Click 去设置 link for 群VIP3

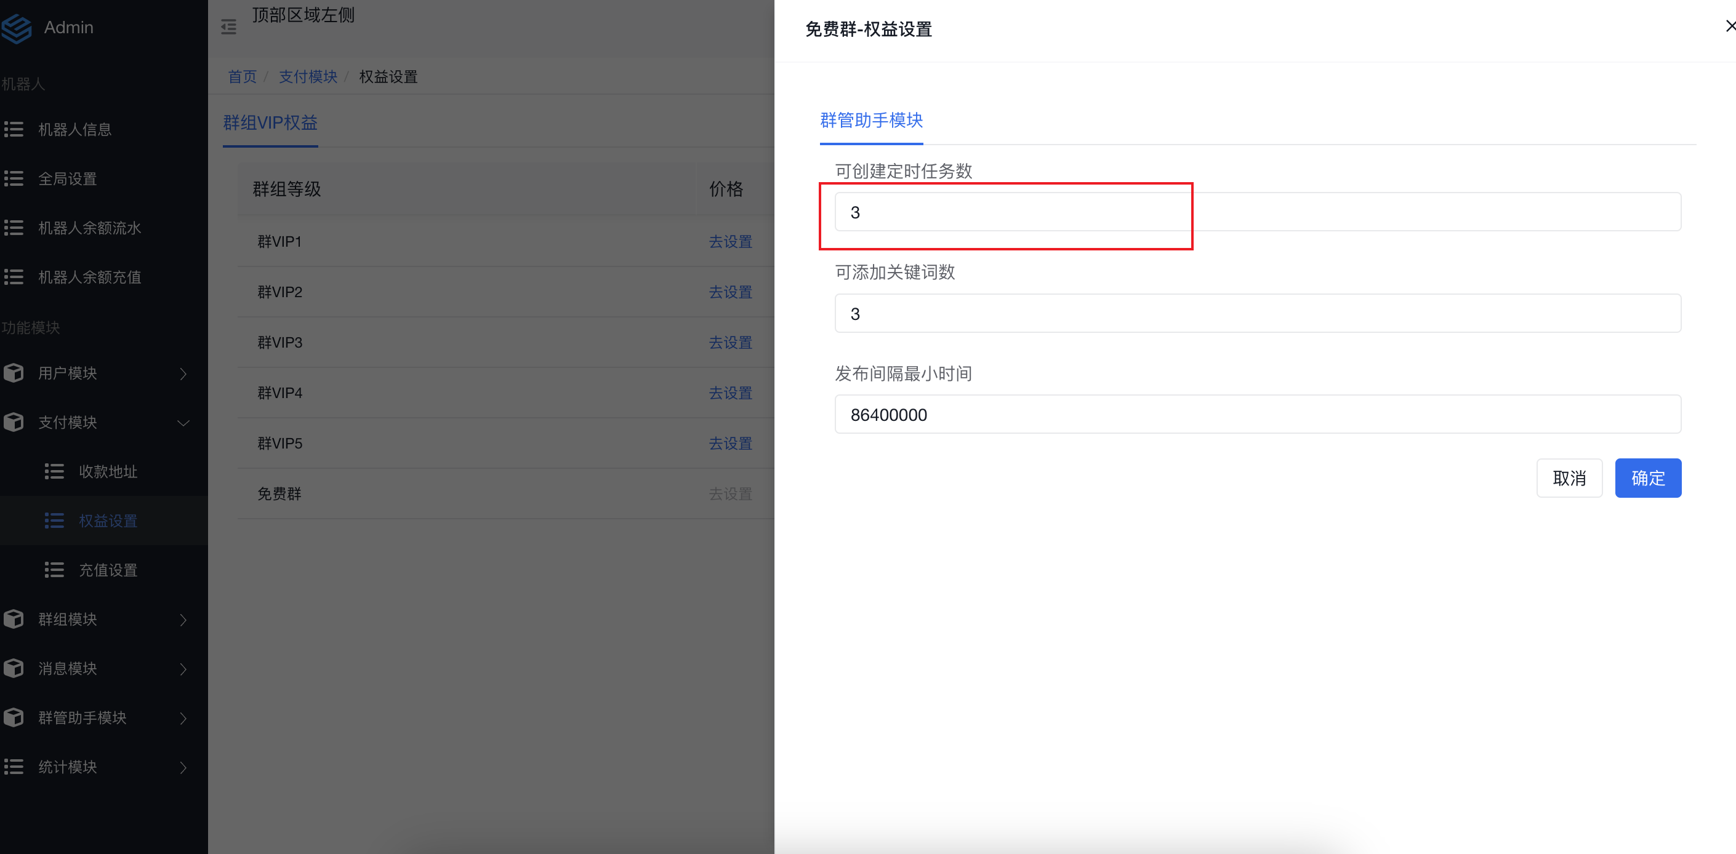click(x=730, y=343)
